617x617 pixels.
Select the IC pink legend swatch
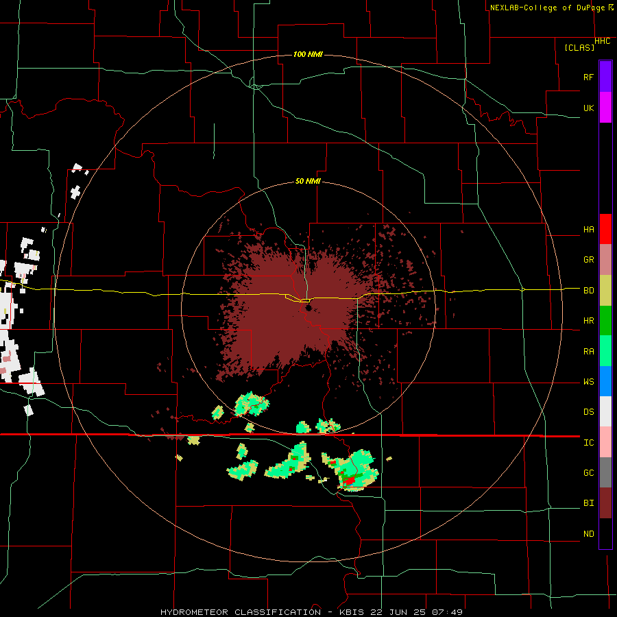click(x=605, y=442)
